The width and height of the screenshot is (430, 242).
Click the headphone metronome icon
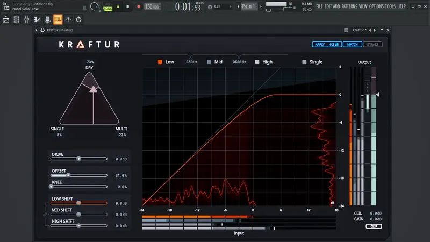[x=210, y=7]
